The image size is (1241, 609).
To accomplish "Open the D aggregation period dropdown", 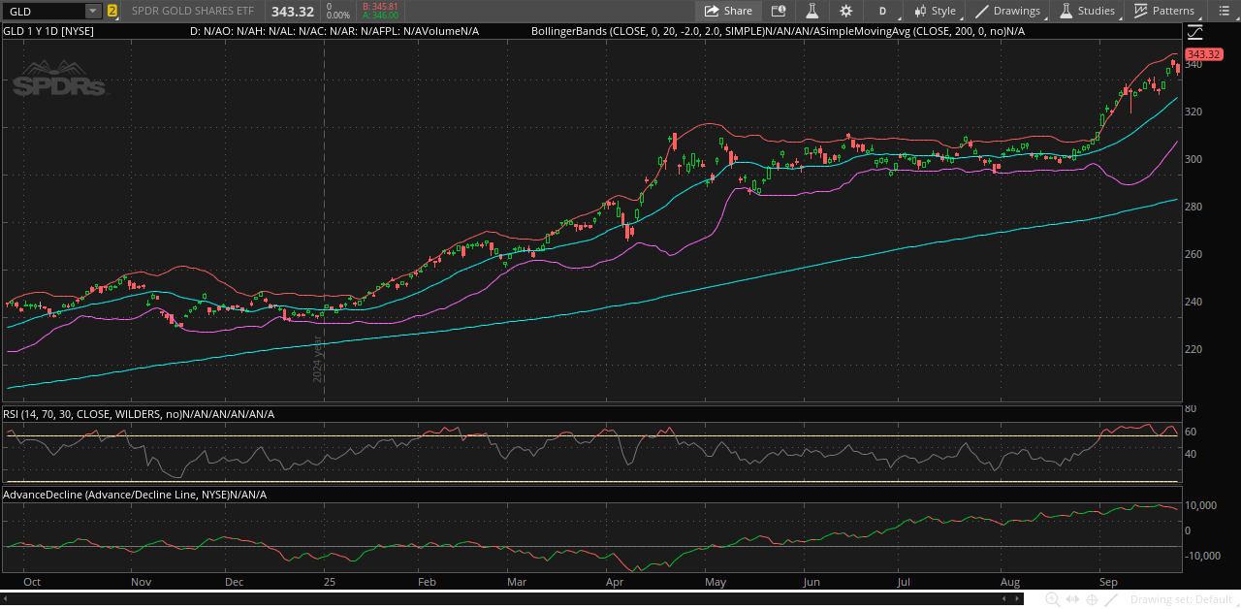I will click(882, 11).
